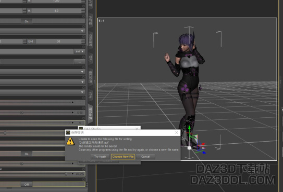
Task: Click the diamond marker beside the 95.0% value
Action: 72,174
